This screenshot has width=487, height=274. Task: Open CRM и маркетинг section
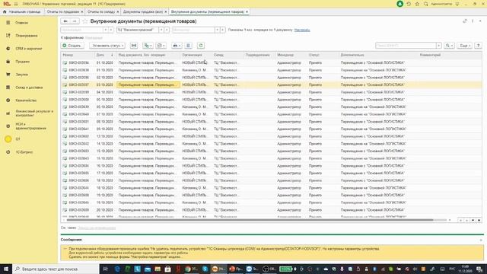point(29,49)
